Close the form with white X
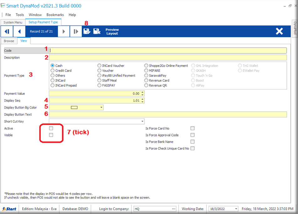 279,31
